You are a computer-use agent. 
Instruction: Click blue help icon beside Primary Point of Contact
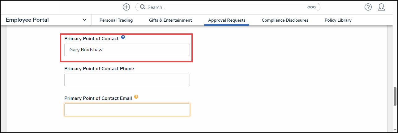pyautogui.click(x=123, y=37)
